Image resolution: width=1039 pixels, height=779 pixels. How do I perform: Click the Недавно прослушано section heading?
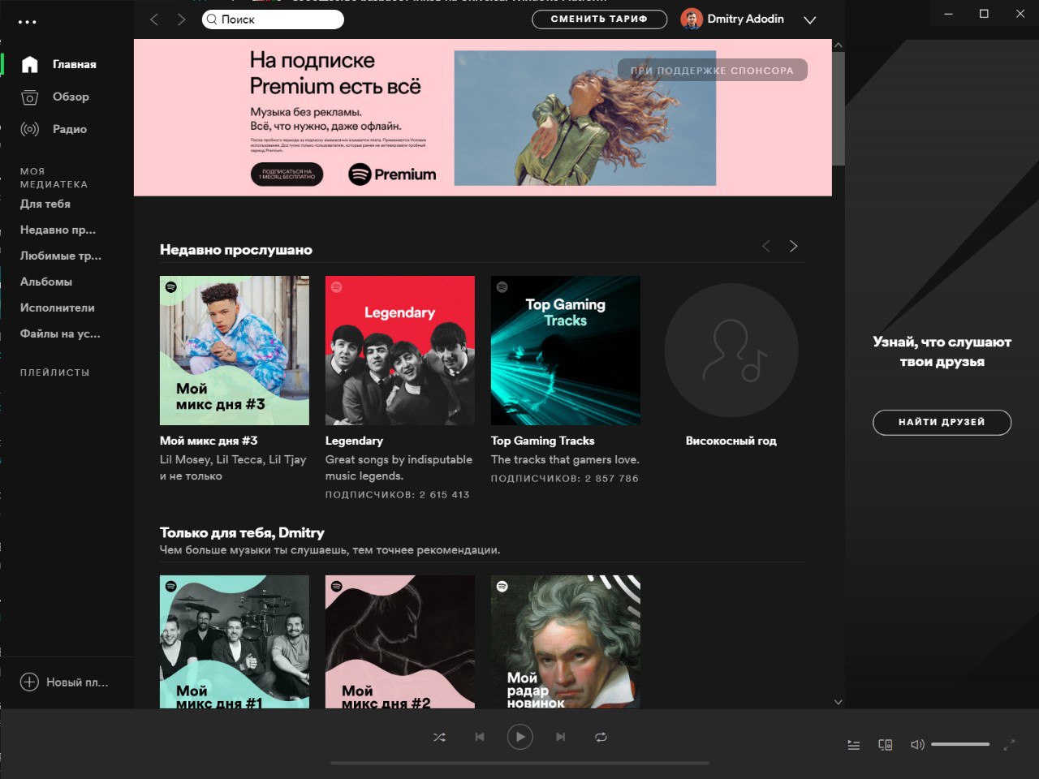pos(236,250)
